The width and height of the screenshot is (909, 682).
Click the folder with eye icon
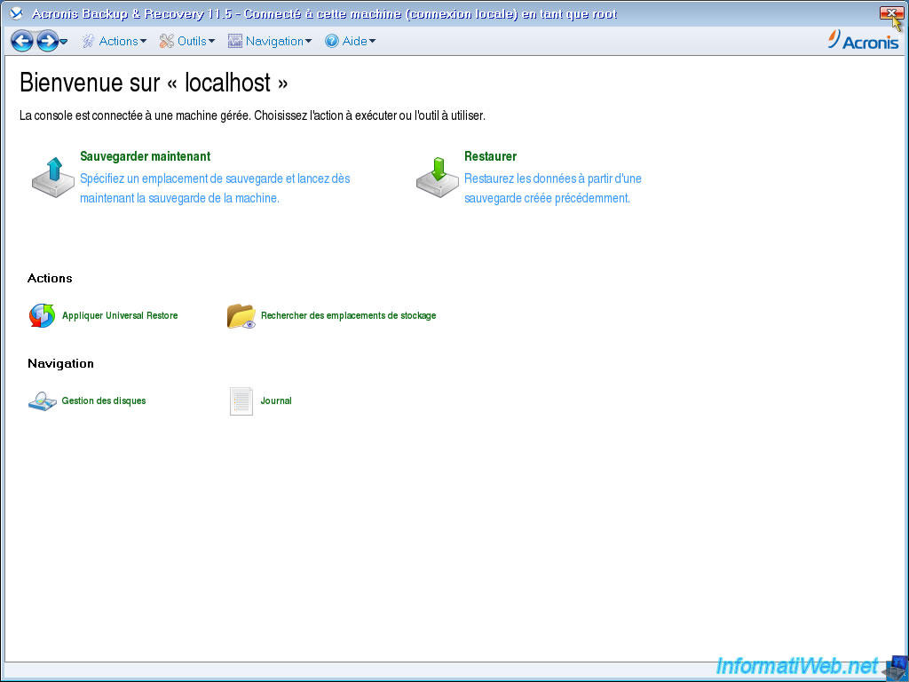coord(241,316)
